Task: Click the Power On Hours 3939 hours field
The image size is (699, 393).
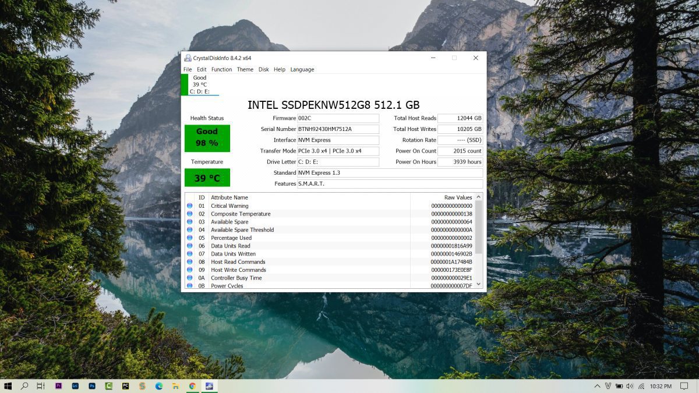Action: click(x=460, y=162)
